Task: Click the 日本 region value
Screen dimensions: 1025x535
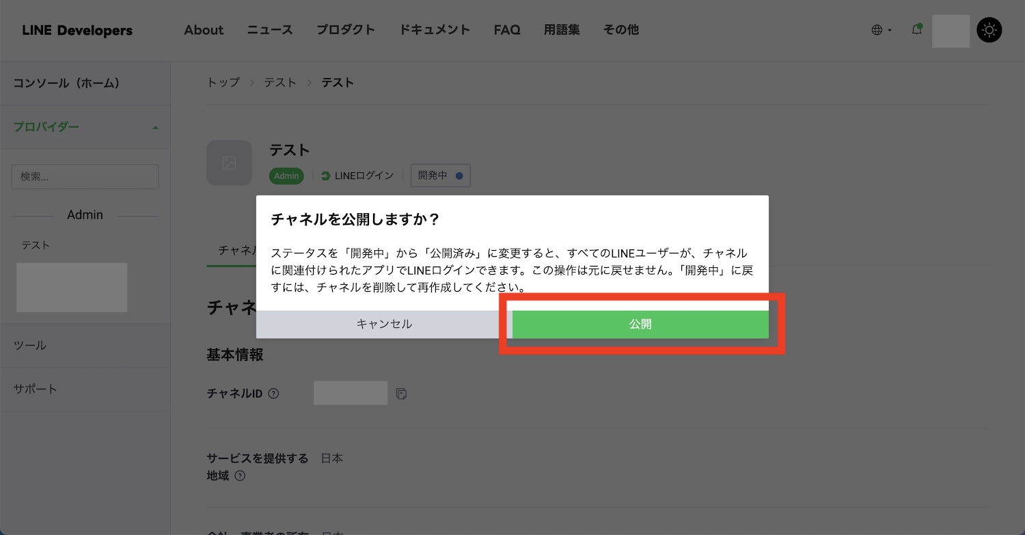Action: point(332,458)
